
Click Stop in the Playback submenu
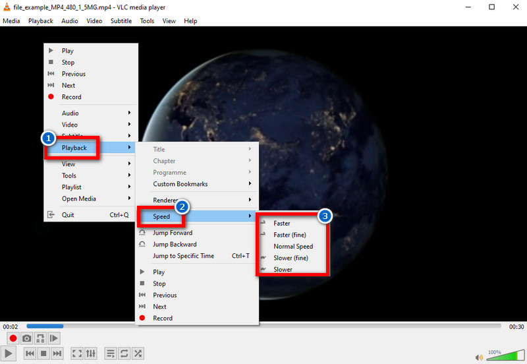(197, 284)
